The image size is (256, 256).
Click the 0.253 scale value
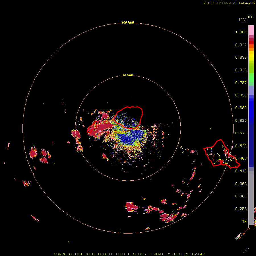(x=241, y=209)
